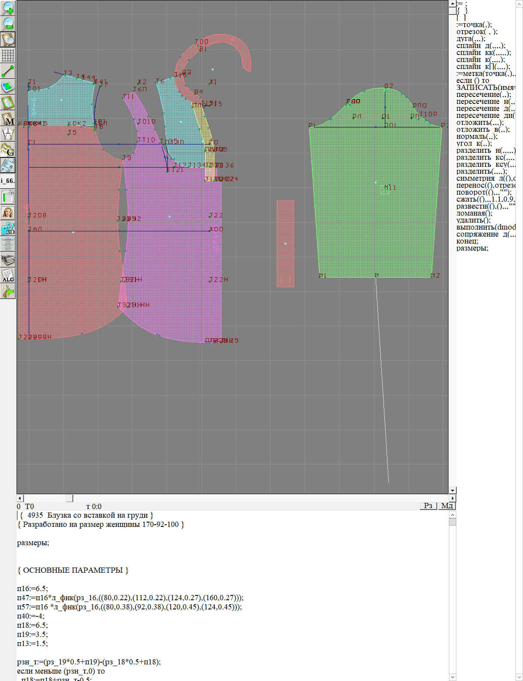The width and height of the screenshot is (523, 681).
Task: Click the ALG algorithm document icon
Action: point(8,275)
